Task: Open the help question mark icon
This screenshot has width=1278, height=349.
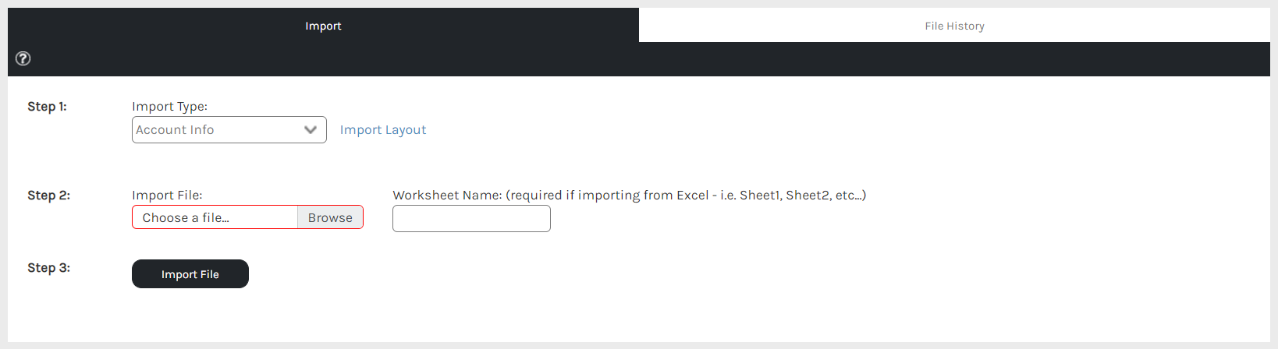Action: (23, 58)
